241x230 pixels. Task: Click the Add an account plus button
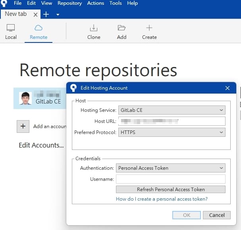click(23, 126)
